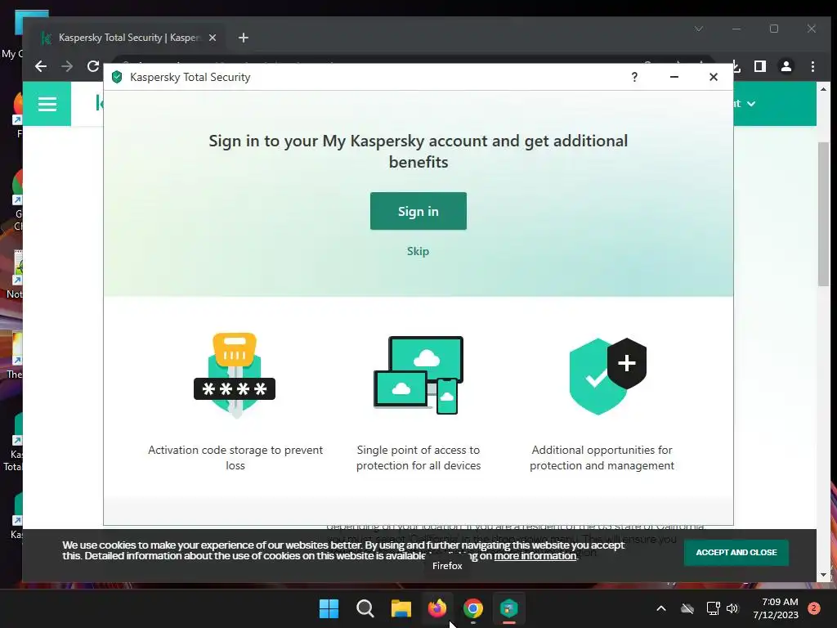Viewport: 837px width, 628px height.
Task: Show hidden system tray icons
Action: tap(660, 608)
